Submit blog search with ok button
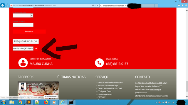This screenshot has height=105, width=188. [x=36, y=48]
